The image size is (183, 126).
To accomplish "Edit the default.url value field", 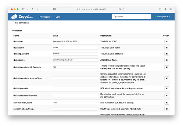I will (x=75, y=41).
